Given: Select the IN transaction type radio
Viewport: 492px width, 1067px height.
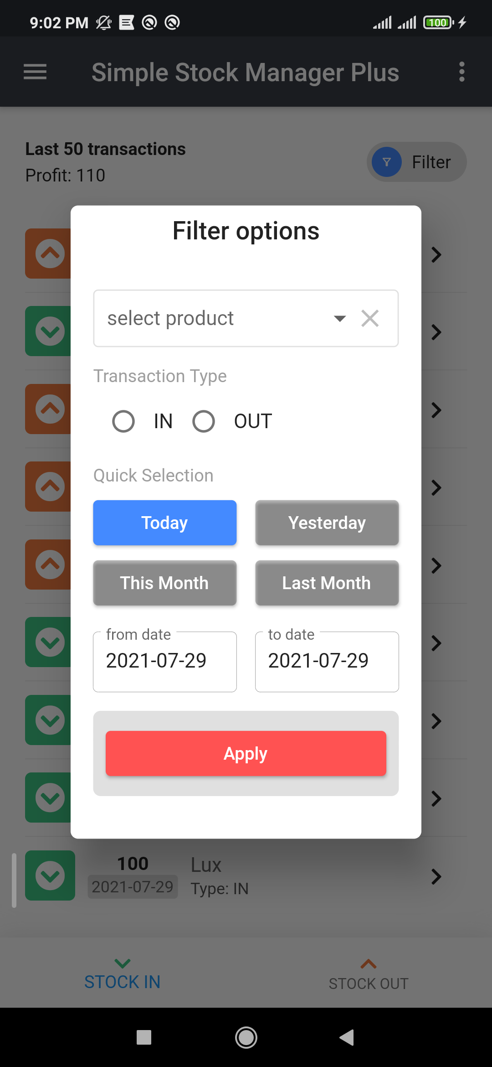Looking at the screenshot, I should 123,421.
